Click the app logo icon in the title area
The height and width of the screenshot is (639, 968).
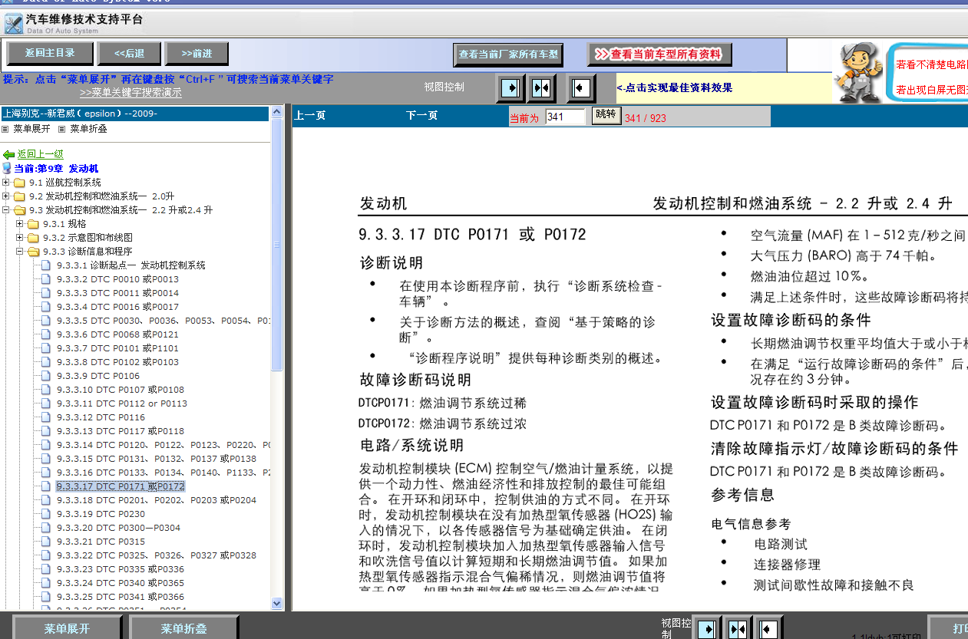pyautogui.click(x=13, y=24)
